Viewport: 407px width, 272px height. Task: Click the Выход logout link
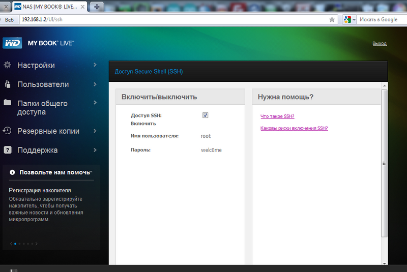(x=380, y=44)
